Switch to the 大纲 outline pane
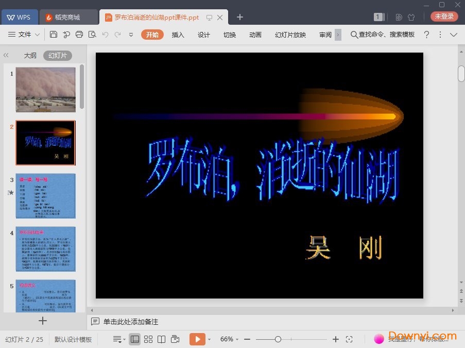This screenshot has width=465, height=348. click(x=29, y=55)
